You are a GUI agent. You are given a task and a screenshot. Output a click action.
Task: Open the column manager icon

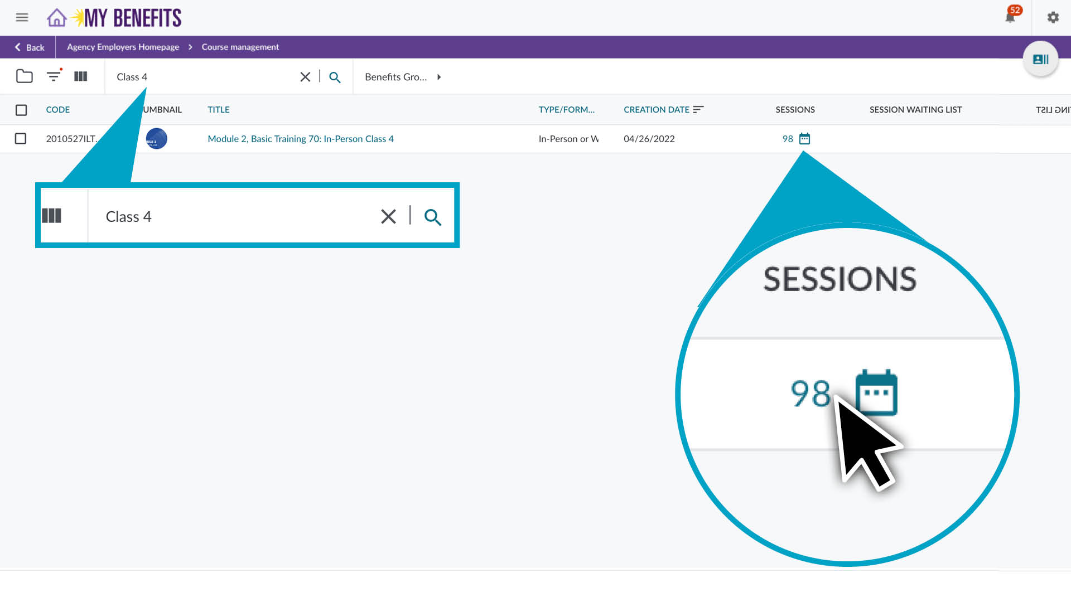tap(81, 76)
